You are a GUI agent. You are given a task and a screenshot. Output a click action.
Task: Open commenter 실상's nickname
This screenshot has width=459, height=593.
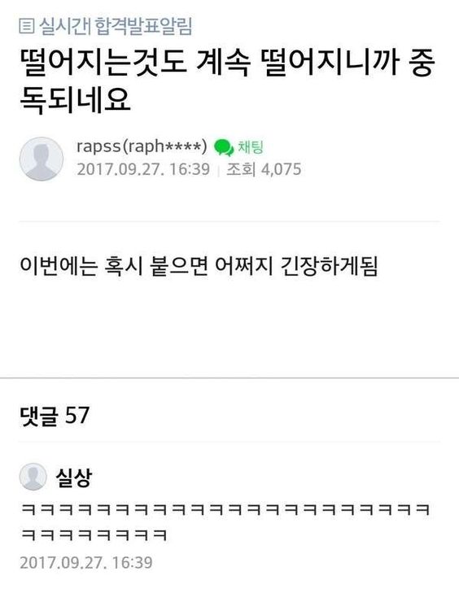coord(74,477)
